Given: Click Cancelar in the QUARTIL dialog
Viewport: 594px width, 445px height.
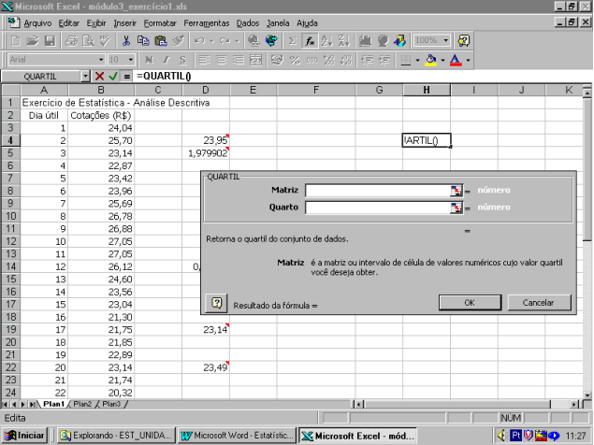Looking at the screenshot, I should (539, 303).
